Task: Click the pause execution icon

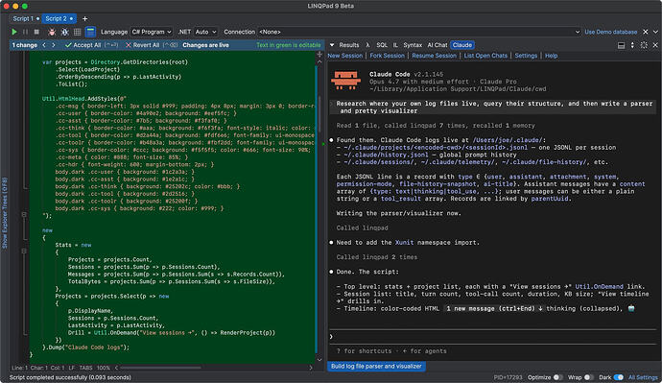Action: click(x=25, y=32)
